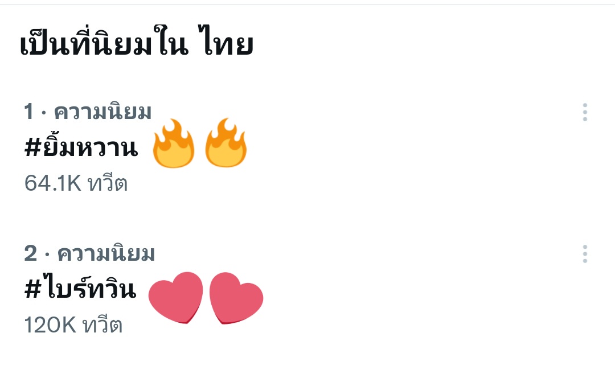Screen dimensions: 615x382
Task: Click the first fire emoji beside #ยิ้มหวาน
Action: 173,143
